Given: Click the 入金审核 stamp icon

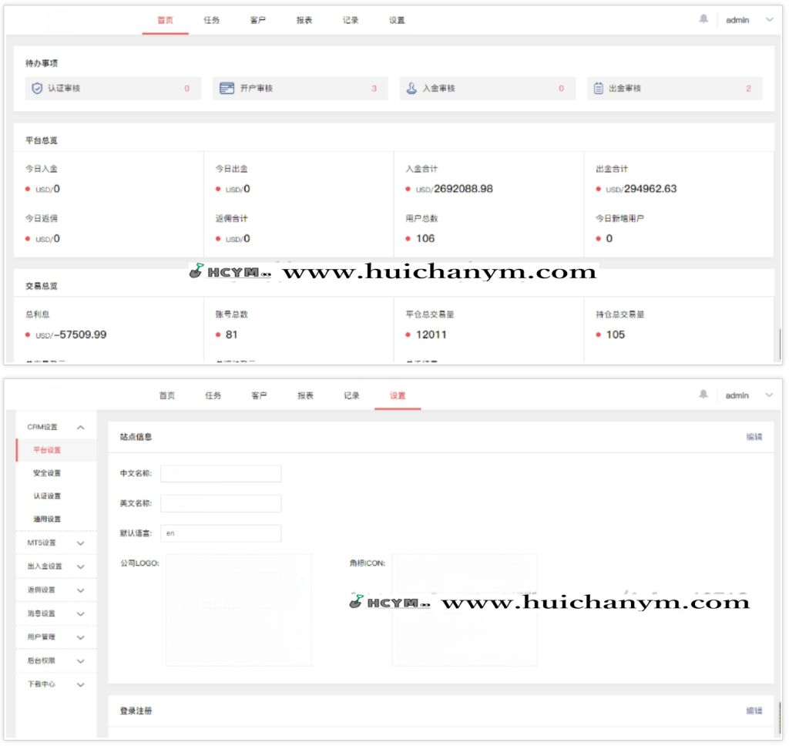Looking at the screenshot, I should (x=412, y=89).
